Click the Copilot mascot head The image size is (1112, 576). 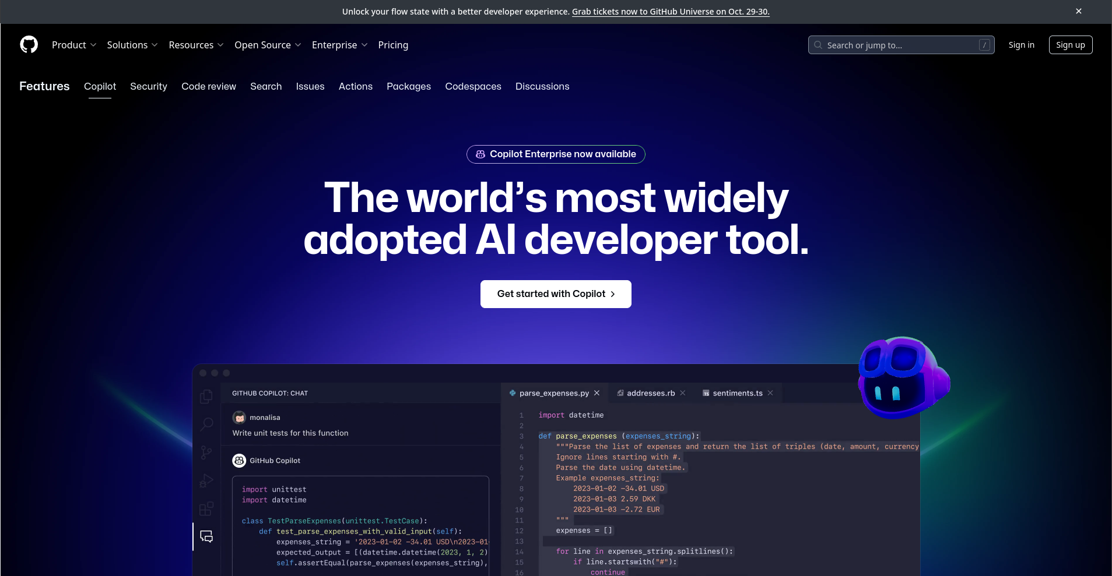tap(903, 377)
